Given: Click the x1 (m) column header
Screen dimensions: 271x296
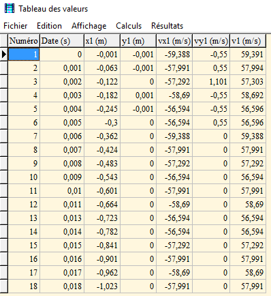Looking at the screenshot, I should pyautogui.click(x=102, y=41).
